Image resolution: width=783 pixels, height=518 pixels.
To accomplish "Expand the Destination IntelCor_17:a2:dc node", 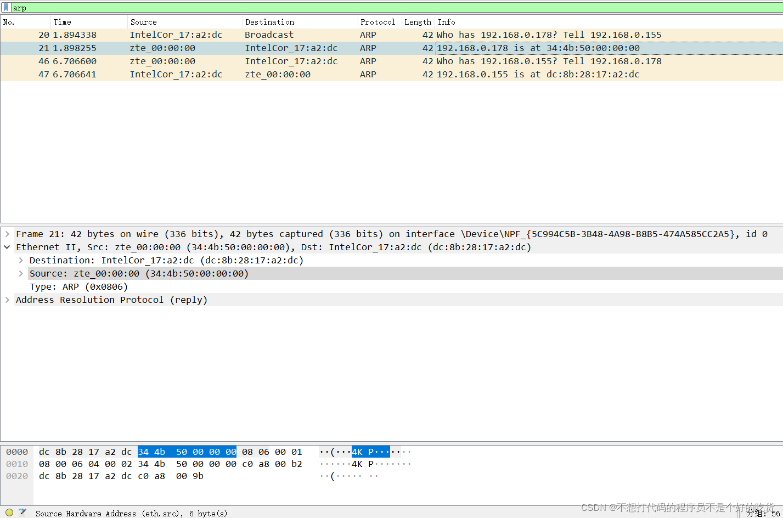I will 21,260.
